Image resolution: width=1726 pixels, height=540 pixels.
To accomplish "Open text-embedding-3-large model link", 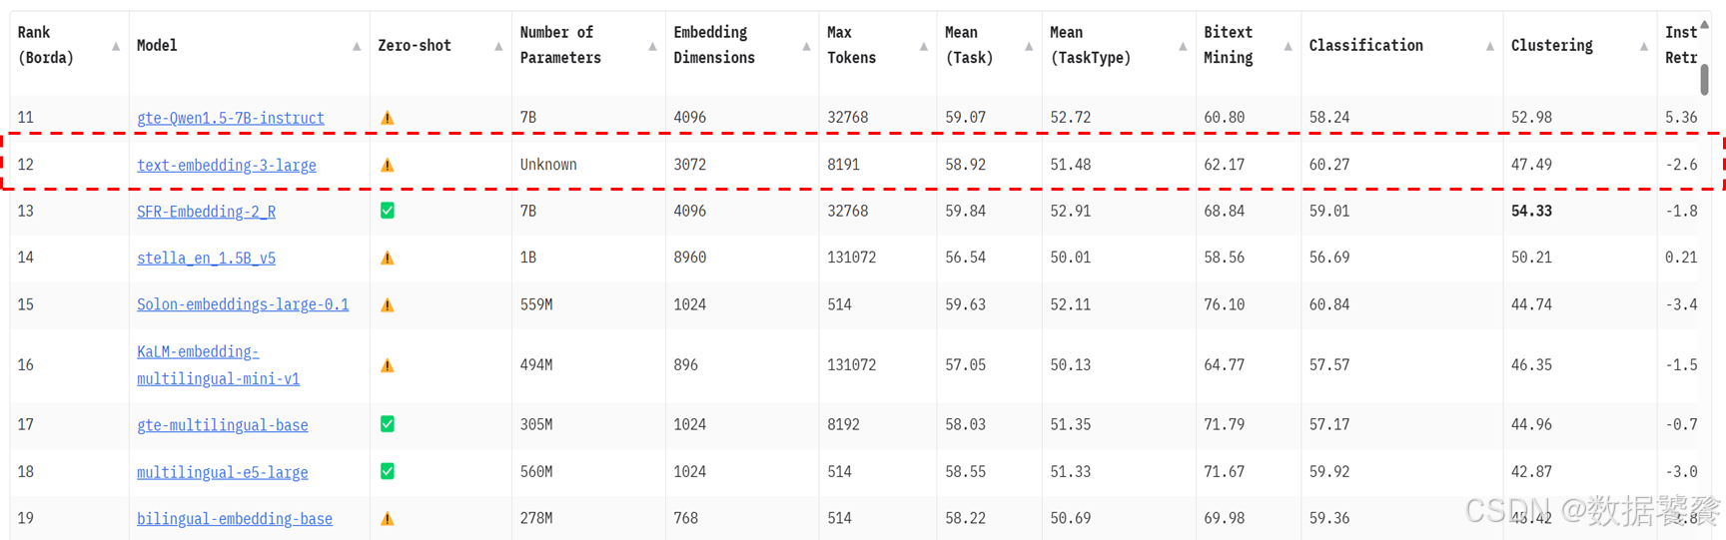I will 227,165.
